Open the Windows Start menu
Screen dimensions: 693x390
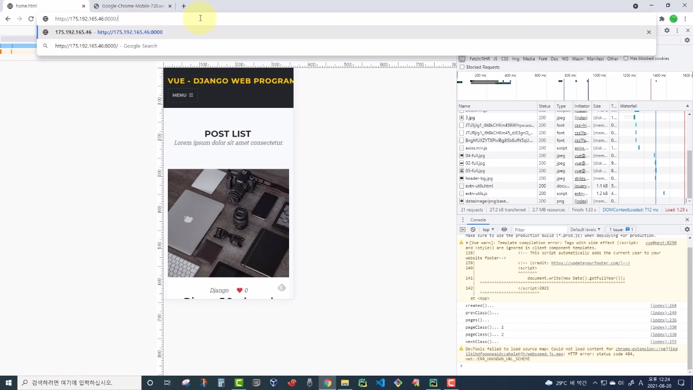click(x=8, y=383)
